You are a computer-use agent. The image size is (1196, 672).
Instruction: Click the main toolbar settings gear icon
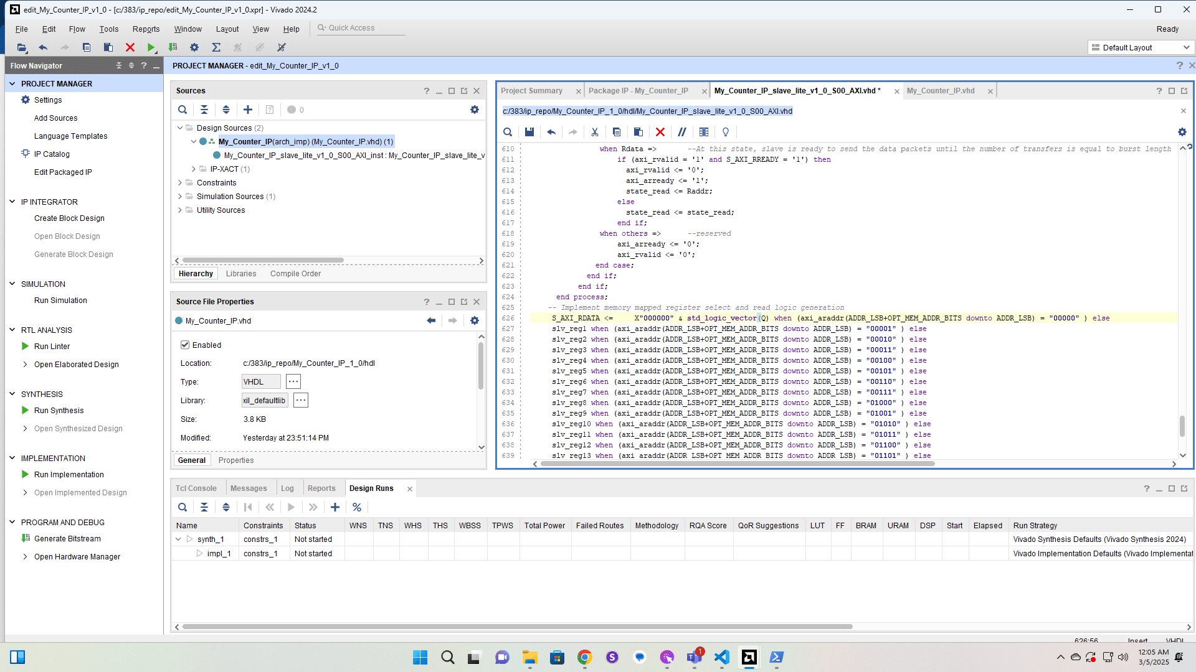point(194,47)
